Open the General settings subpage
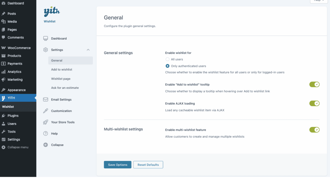 point(71,61)
